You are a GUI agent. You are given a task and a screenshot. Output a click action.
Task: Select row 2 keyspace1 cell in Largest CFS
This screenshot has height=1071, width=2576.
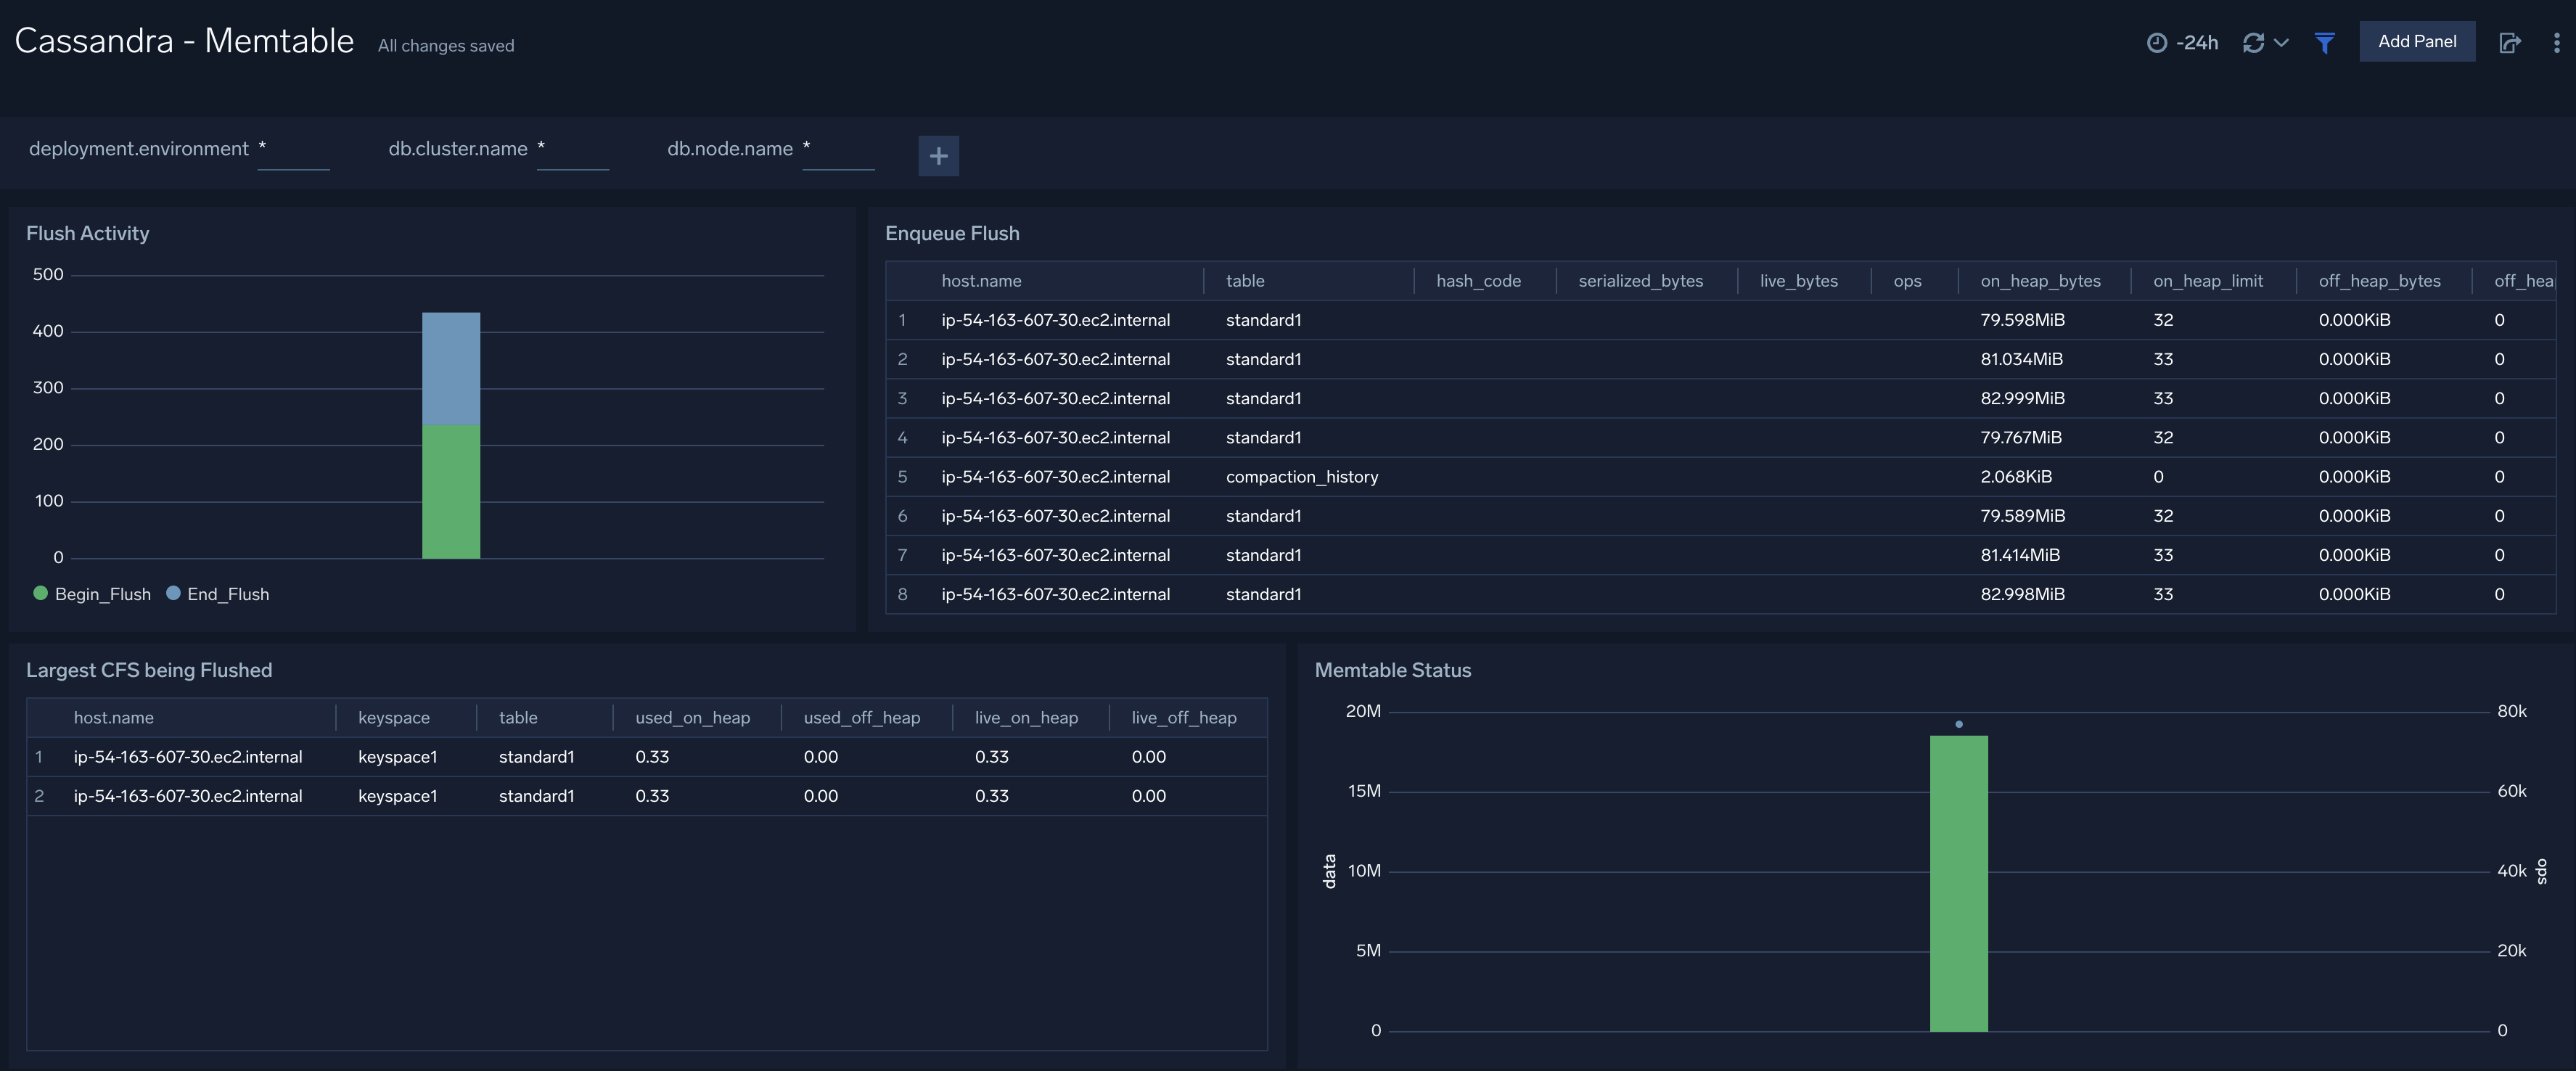pos(397,796)
